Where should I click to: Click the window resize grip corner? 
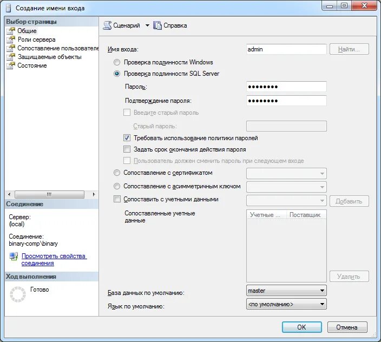coord(374,336)
